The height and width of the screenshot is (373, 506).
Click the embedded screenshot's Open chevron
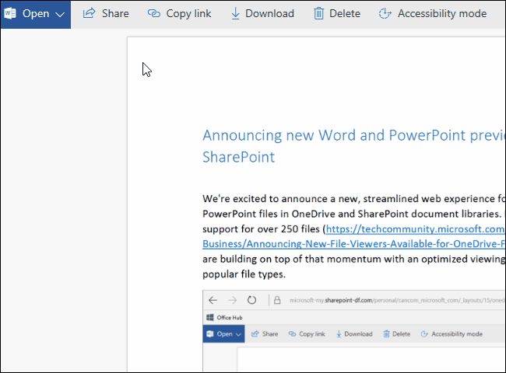tap(238, 334)
